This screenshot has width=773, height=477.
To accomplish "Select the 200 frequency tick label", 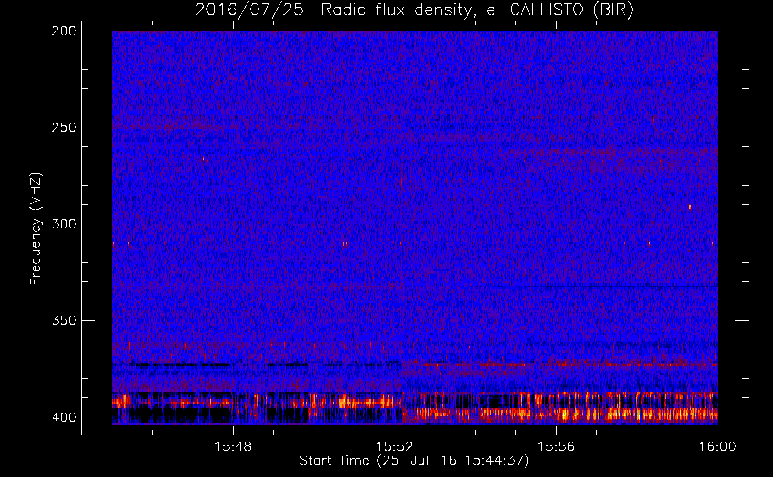I will click(64, 31).
